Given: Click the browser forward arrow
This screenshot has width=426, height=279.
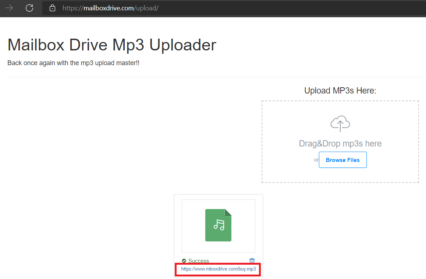Looking at the screenshot, I should [x=9, y=8].
